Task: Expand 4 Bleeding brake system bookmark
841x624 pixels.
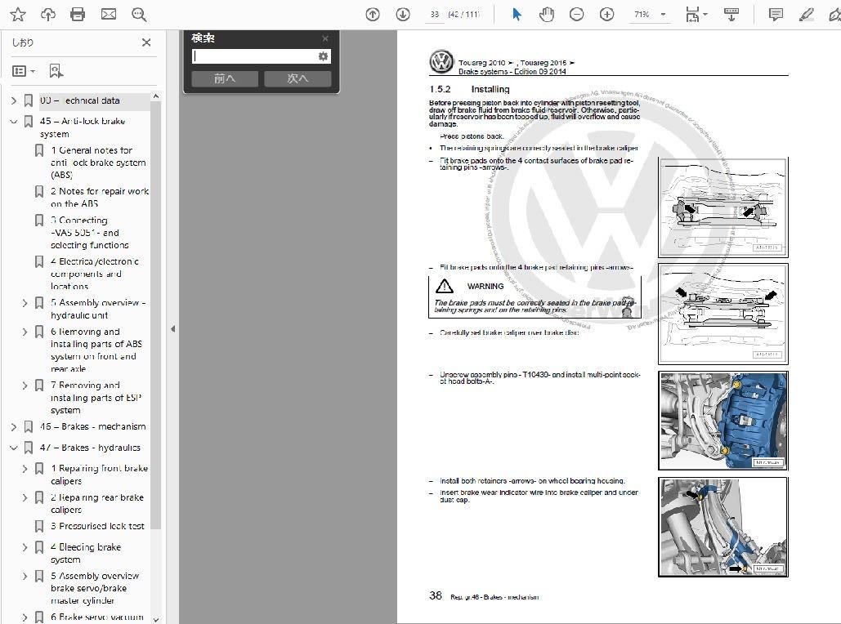Action: tap(25, 547)
